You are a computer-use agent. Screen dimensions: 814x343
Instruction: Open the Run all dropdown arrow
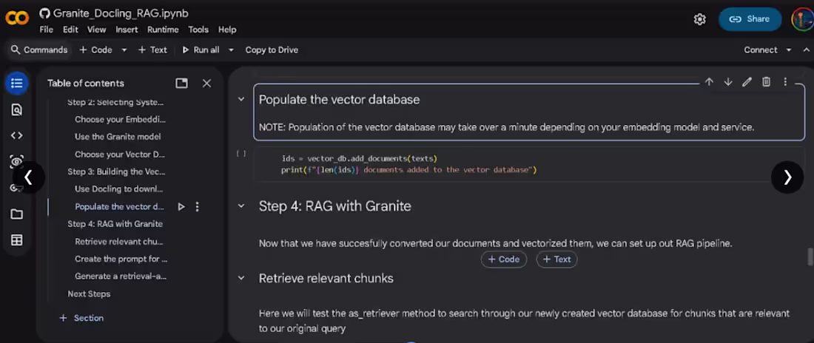point(232,50)
